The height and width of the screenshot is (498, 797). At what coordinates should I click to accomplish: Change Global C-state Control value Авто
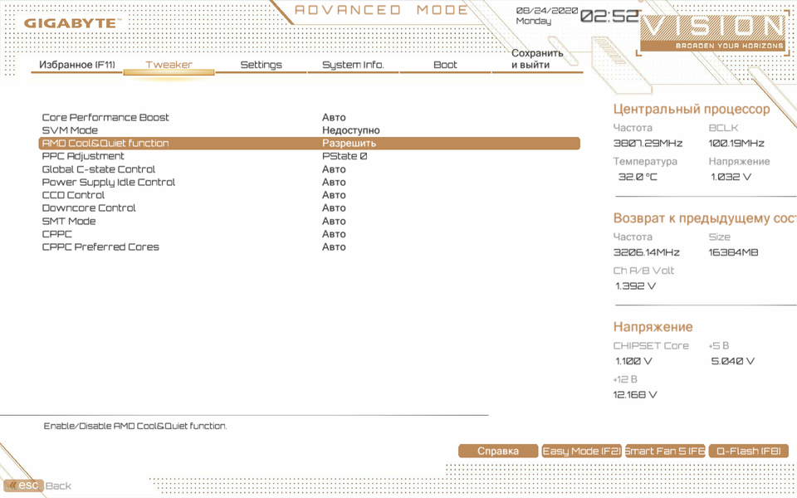coord(334,169)
